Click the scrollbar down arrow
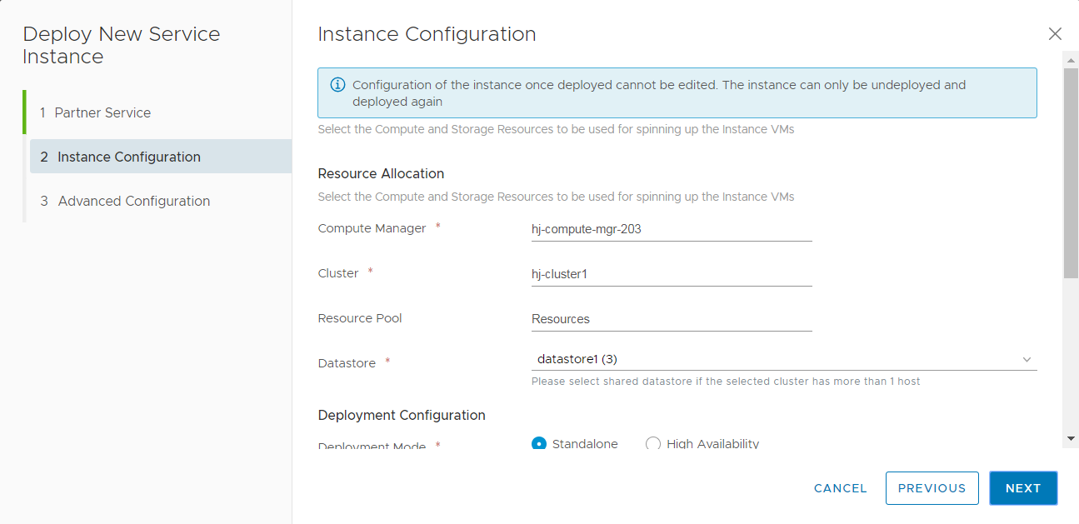1079x524 pixels. tap(1071, 439)
